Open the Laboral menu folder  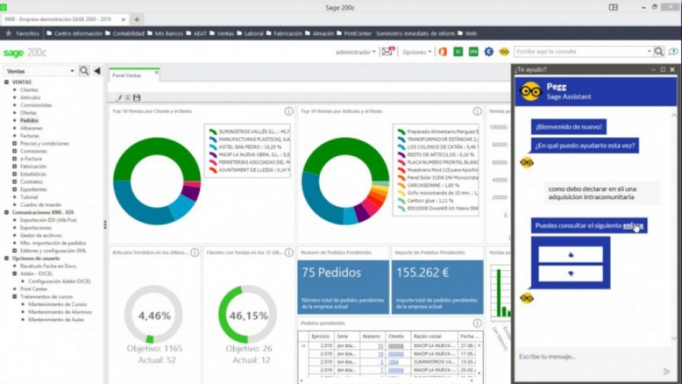click(250, 33)
